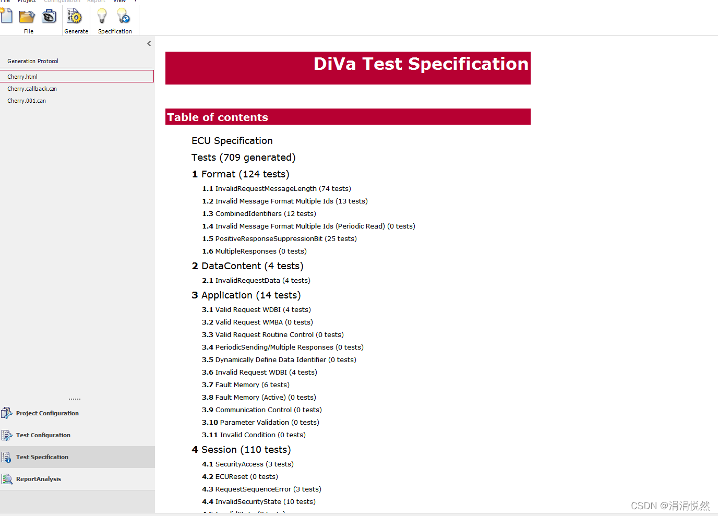Open 1.6 MultipleResponses entry
718x516 pixels.
255,251
